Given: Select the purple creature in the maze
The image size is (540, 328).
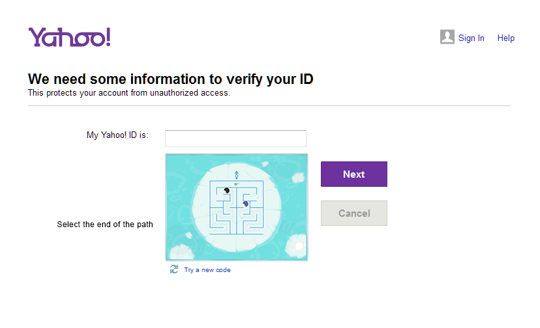Looking at the screenshot, I should (x=245, y=204).
